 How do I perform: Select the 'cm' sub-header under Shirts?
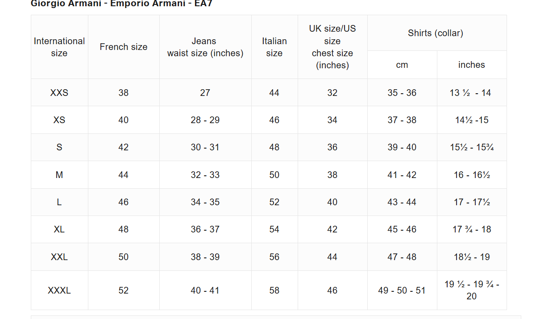point(402,65)
